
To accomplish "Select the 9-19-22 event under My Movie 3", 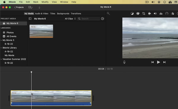I will [9, 44].
